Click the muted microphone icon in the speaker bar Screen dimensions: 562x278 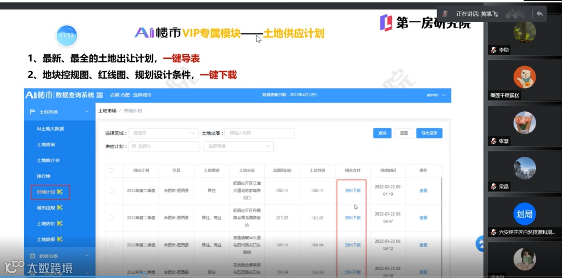[x=445, y=14]
